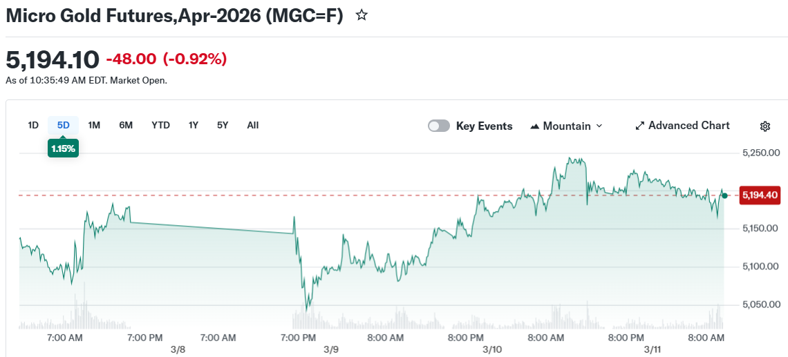Expand the Mountain chart type dropdown chevron

point(599,126)
